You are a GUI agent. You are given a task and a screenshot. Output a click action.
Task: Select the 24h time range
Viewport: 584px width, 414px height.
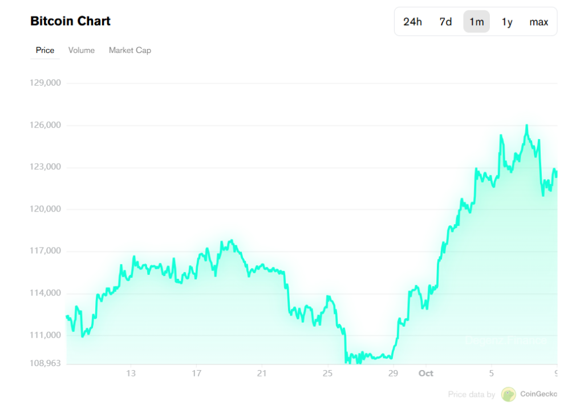[x=412, y=22]
